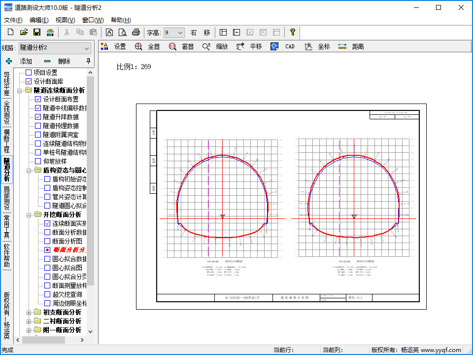Switch to the 全线测设 side tab
This screenshot has width=473, height=355.
6,112
